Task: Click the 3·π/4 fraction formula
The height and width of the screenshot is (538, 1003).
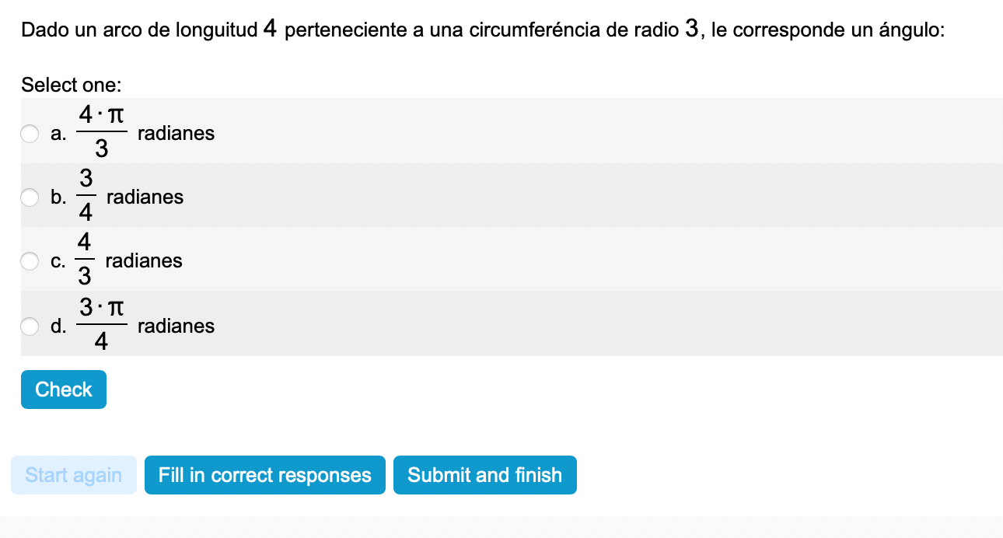Action: (101, 325)
